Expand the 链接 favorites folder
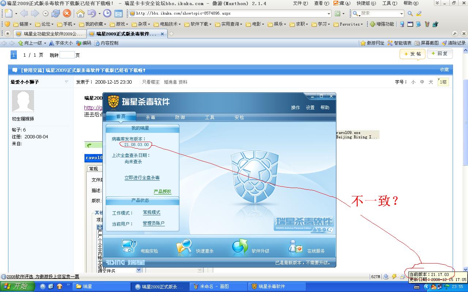Screen dimensions: 468x292 click(22, 24)
